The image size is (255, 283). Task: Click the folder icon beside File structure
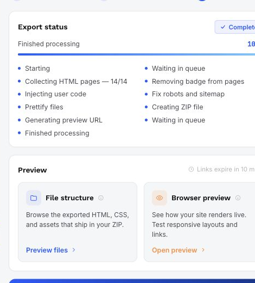coord(34,198)
